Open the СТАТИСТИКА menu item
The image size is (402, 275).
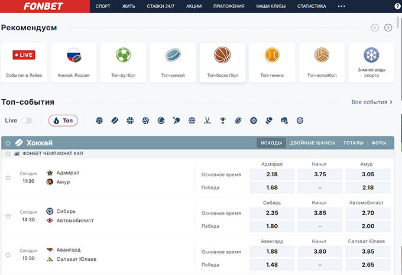pos(312,6)
